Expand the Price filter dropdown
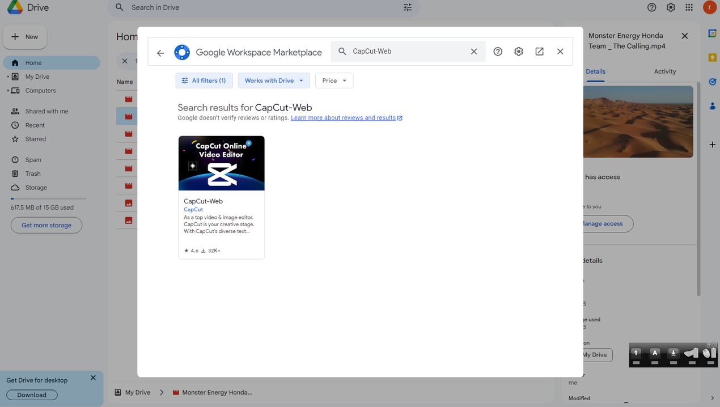Screen dimensions: 720x407 [x=334, y=80]
